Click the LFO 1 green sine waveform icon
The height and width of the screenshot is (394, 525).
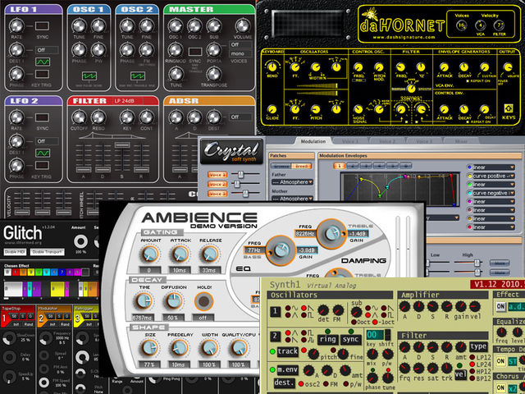coord(43,62)
